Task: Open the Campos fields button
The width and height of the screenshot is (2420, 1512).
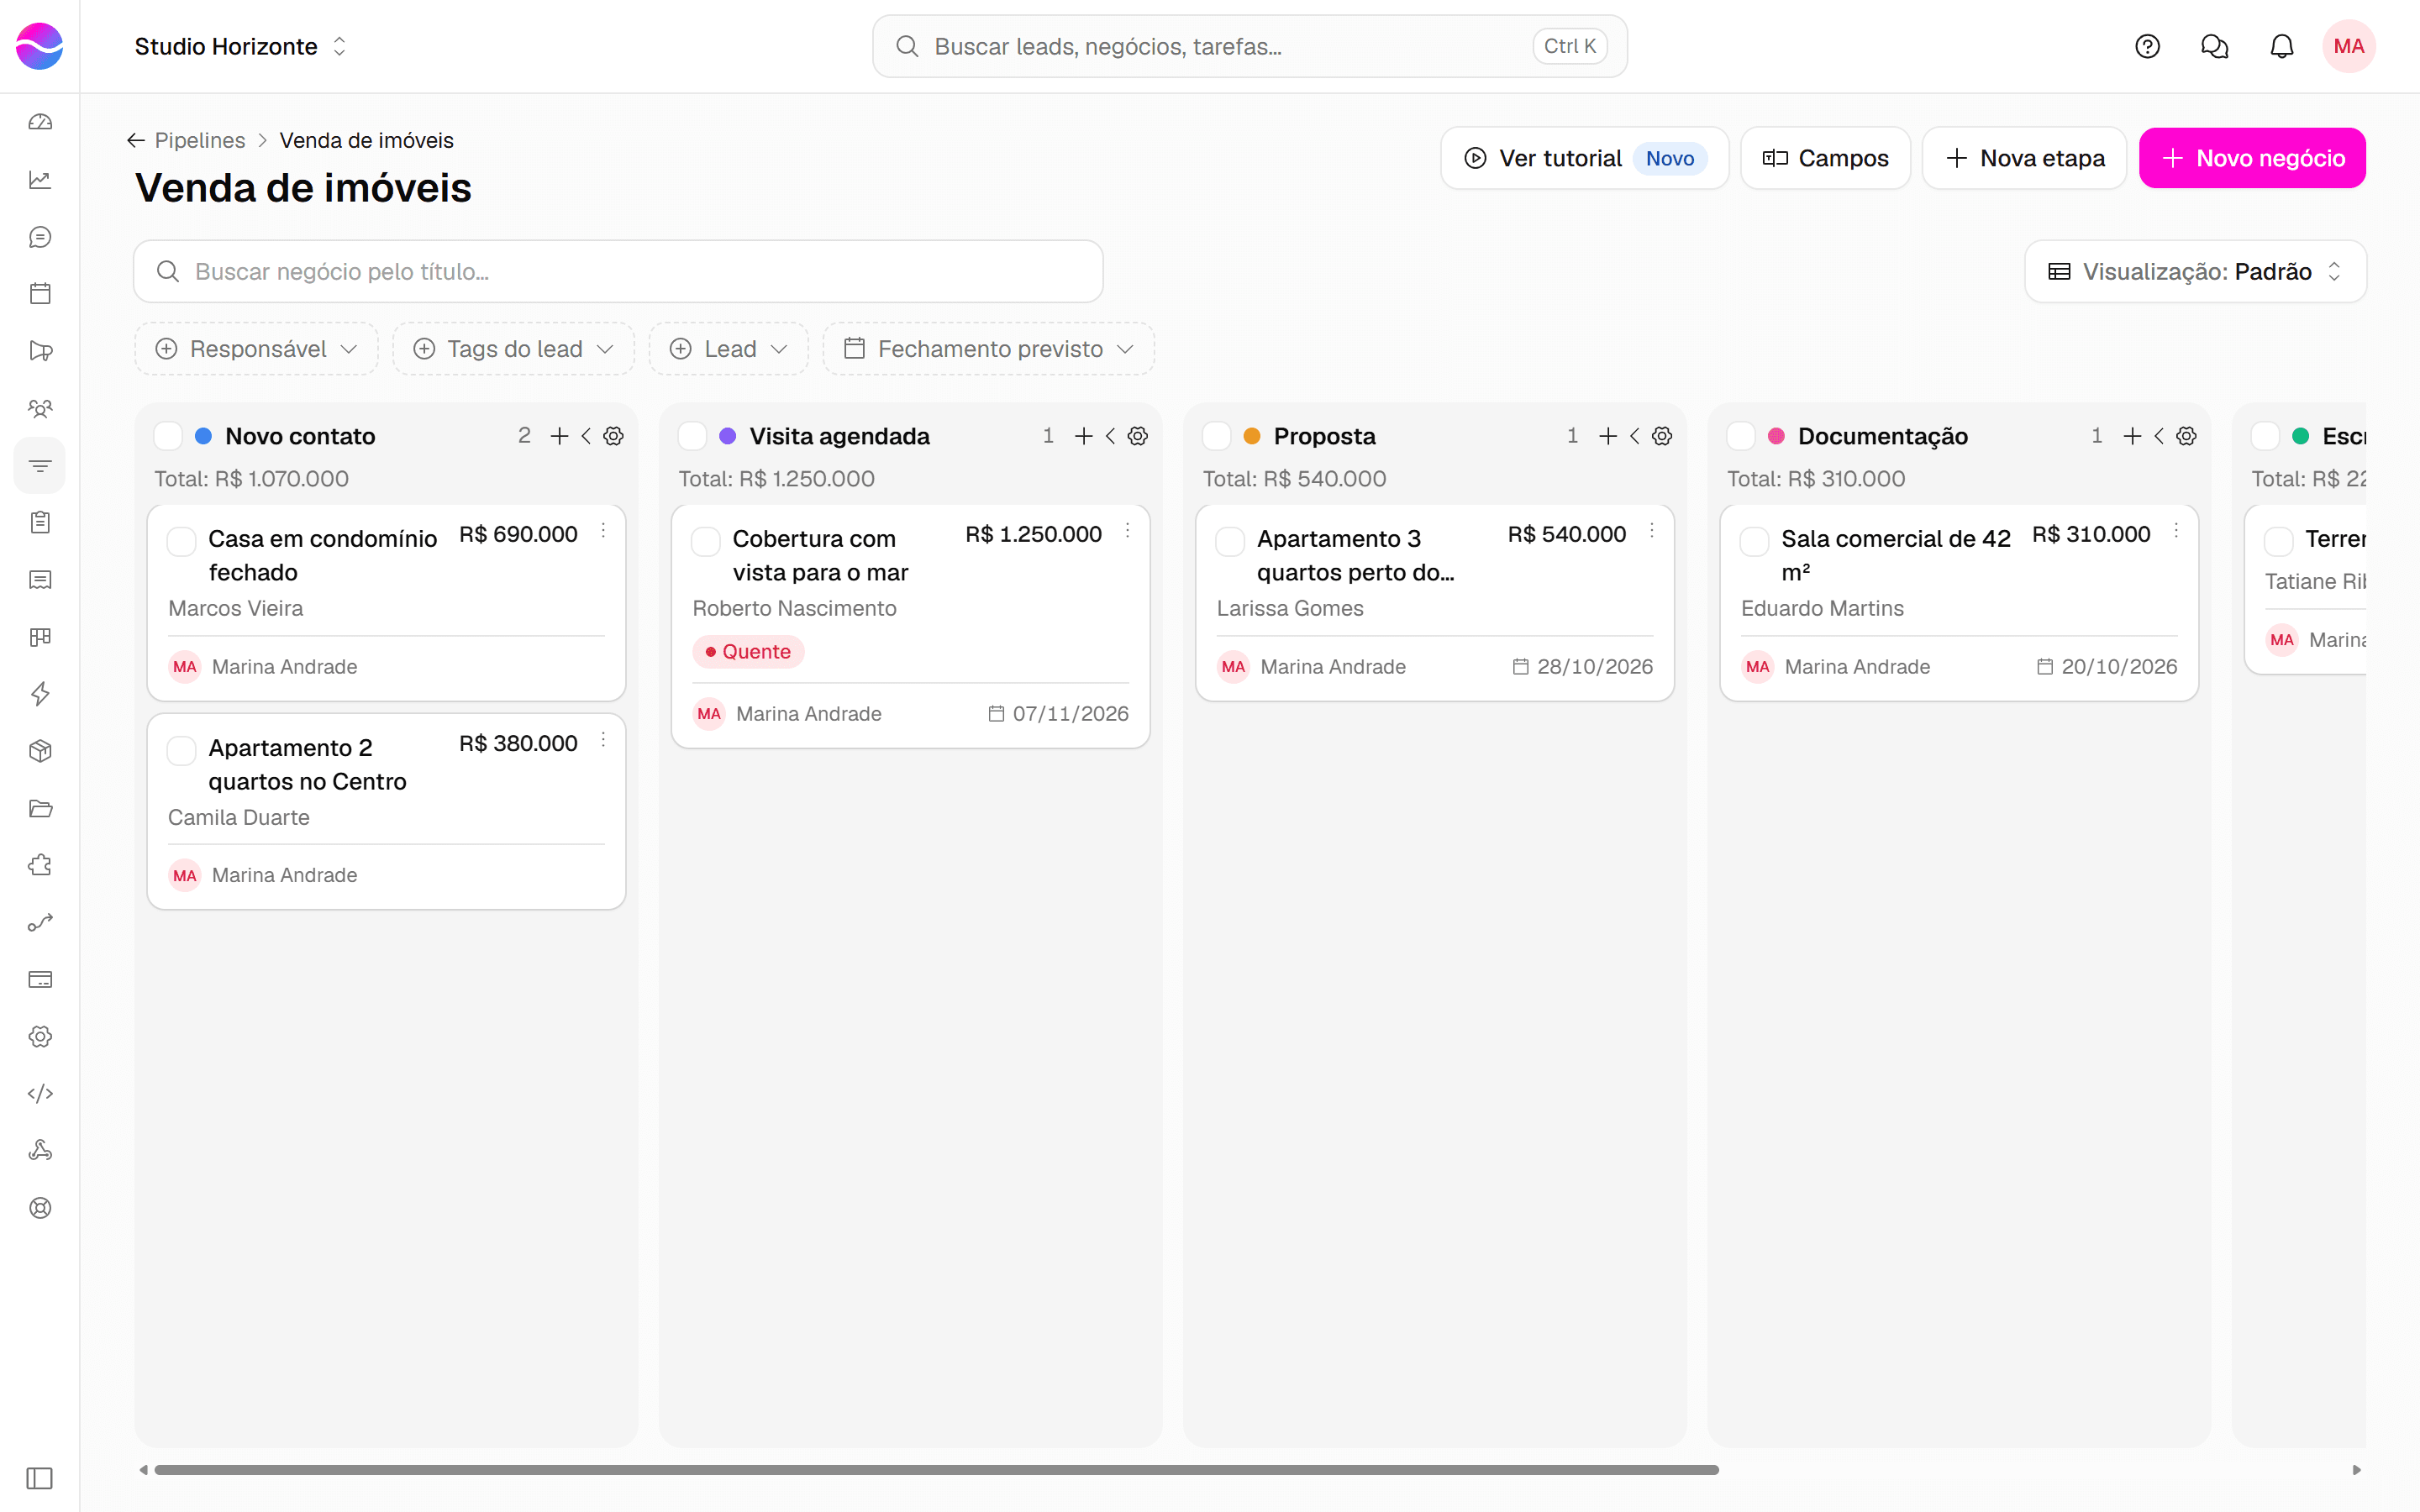Action: [x=1825, y=158]
